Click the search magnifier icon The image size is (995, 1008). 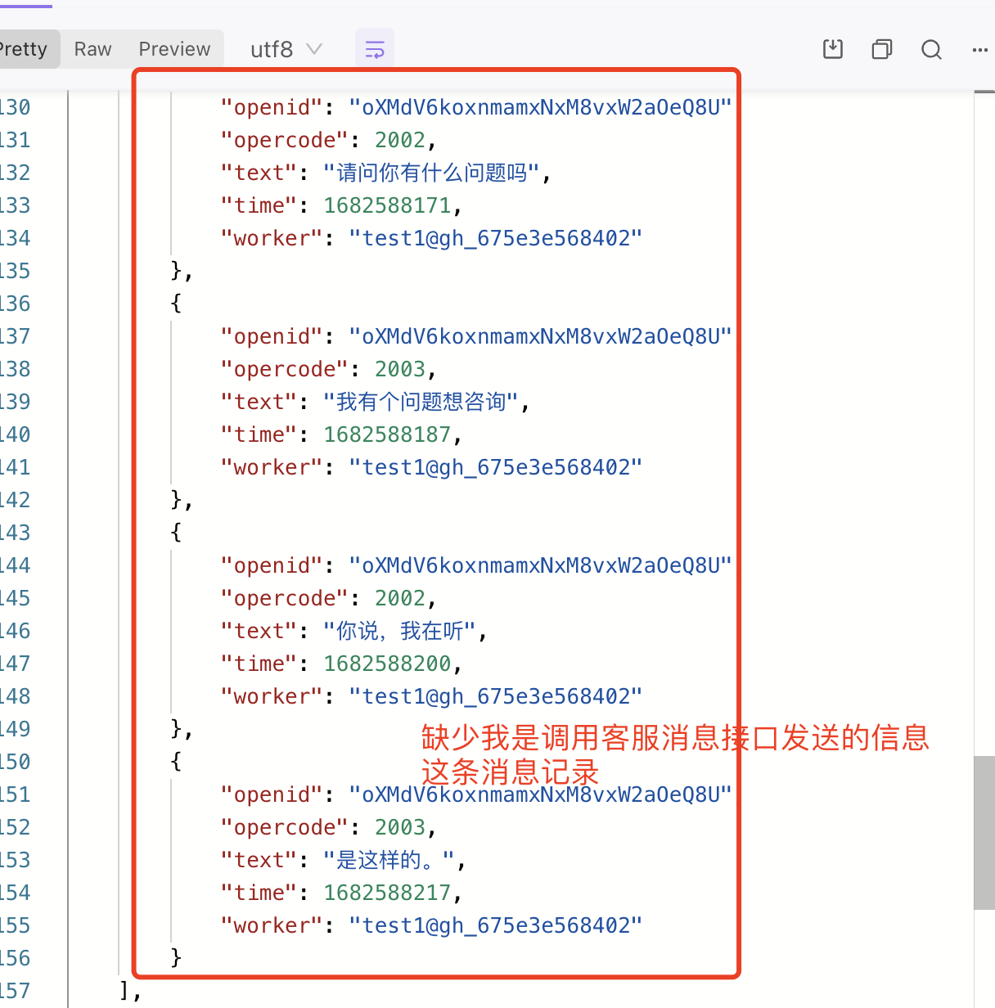(931, 50)
